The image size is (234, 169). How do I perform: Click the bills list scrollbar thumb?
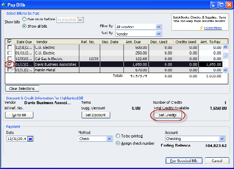(225, 55)
